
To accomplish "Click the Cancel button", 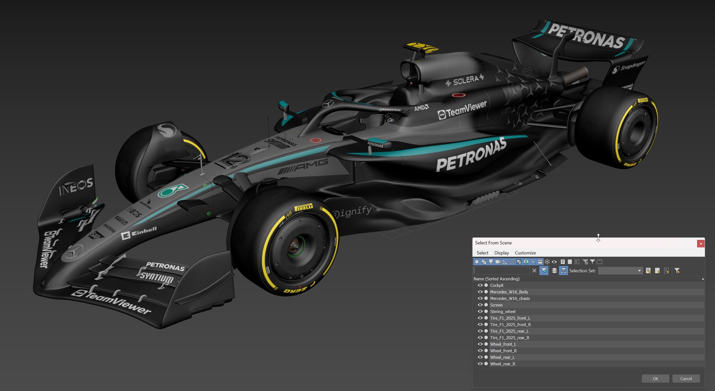I will [686, 379].
